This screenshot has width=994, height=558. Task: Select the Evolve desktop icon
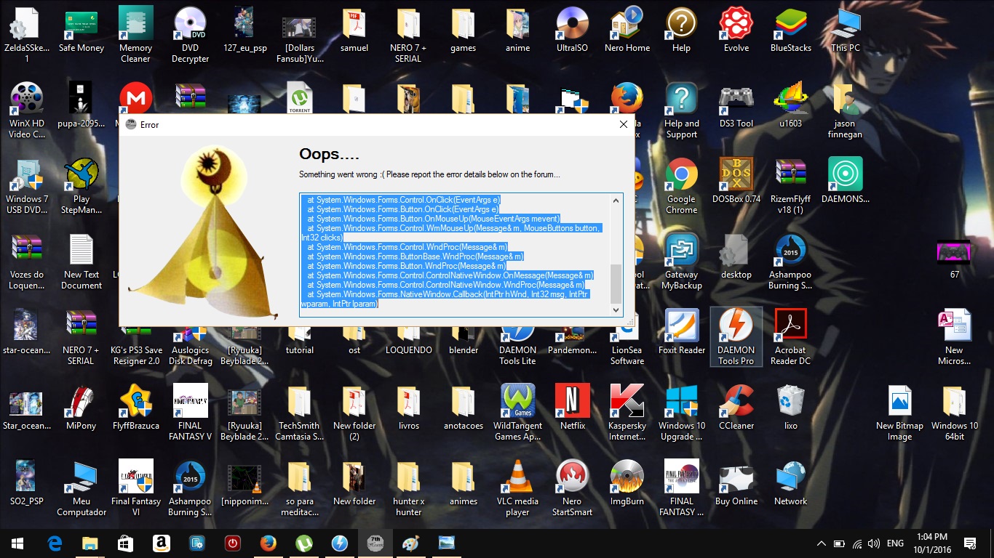pyautogui.click(x=736, y=30)
